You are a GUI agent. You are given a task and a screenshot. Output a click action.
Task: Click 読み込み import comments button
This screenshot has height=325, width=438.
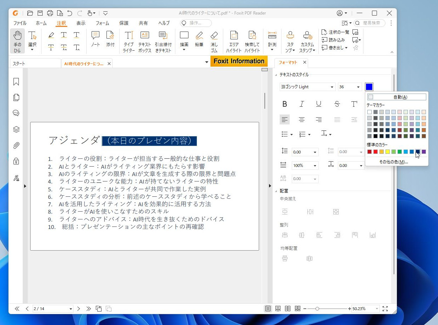[333, 40]
